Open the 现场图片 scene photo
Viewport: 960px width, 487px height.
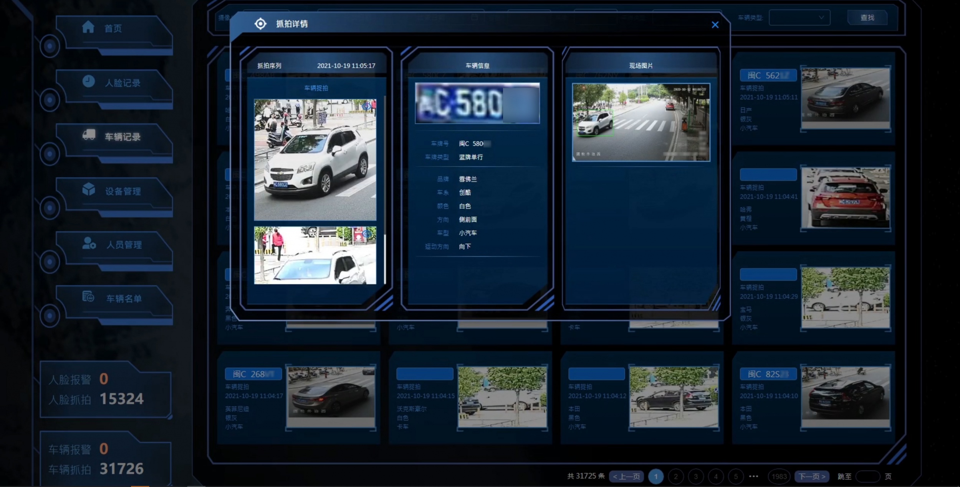click(x=641, y=122)
